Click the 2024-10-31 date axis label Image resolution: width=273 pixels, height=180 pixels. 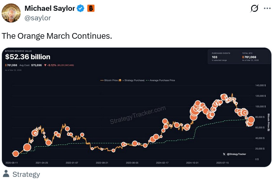click(x=192, y=162)
